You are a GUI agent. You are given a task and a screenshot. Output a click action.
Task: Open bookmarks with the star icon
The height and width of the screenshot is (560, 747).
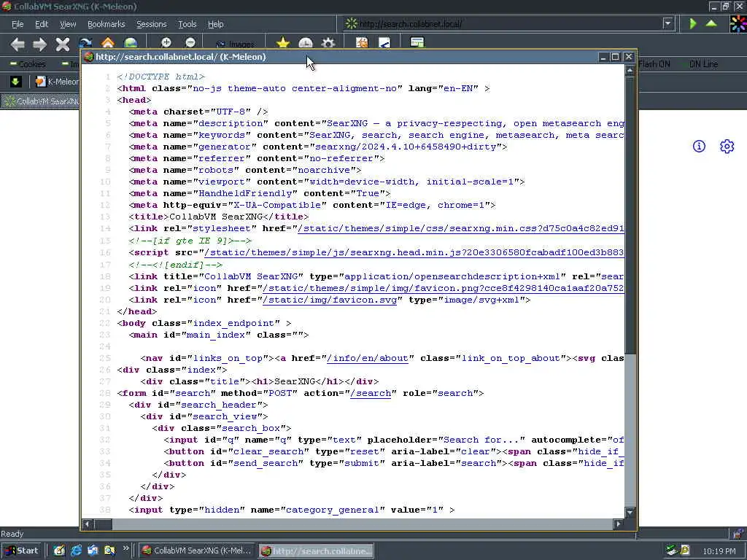coord(283,43)
